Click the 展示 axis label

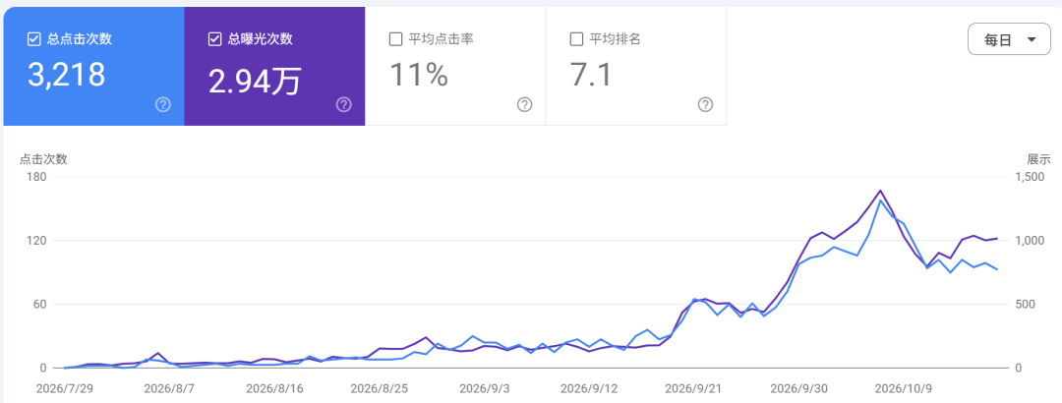tap(1039, 160)
